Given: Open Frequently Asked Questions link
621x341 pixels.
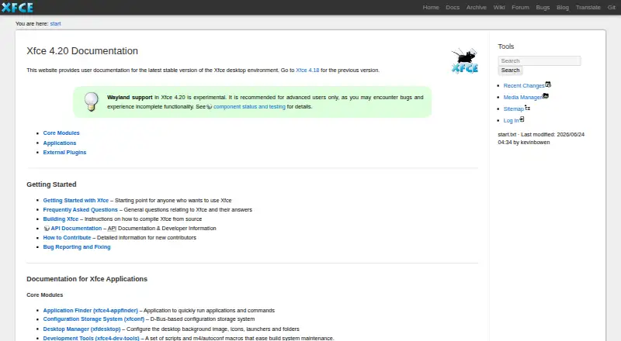Looking at the screenshot, I should tap(81, 210).
